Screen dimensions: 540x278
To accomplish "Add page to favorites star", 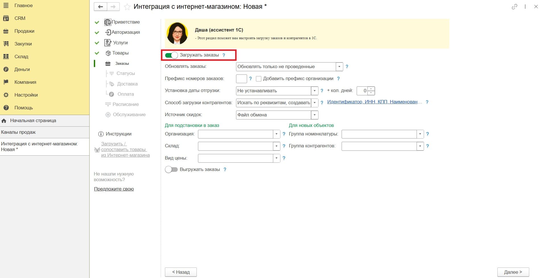I will (127, 7).
